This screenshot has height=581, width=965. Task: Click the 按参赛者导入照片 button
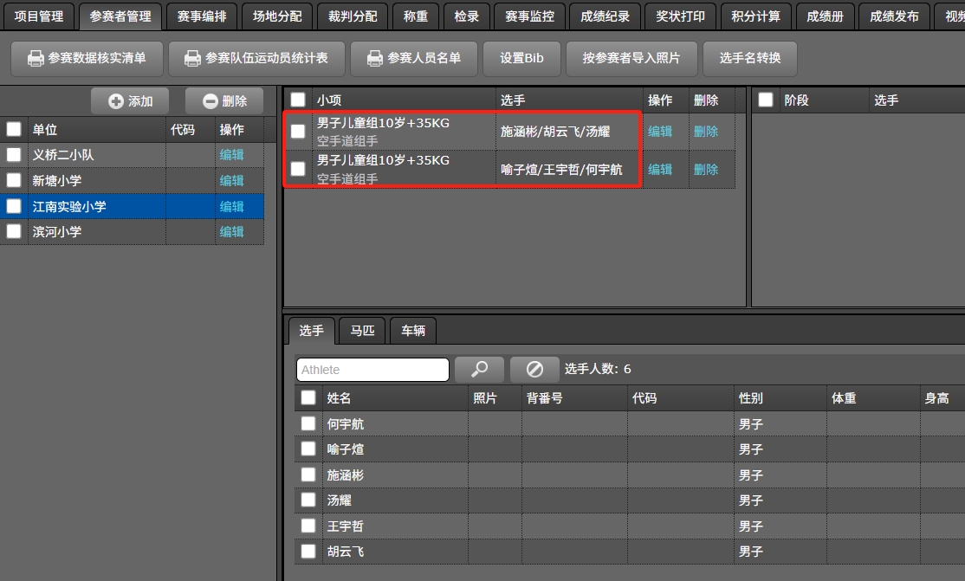[x=631, y=58]
